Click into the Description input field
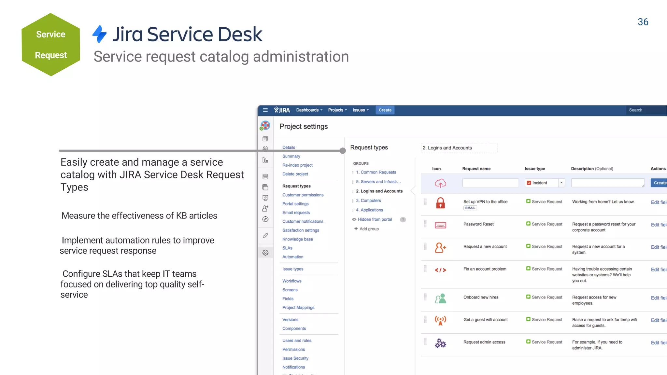 click(x=608, y=183)
